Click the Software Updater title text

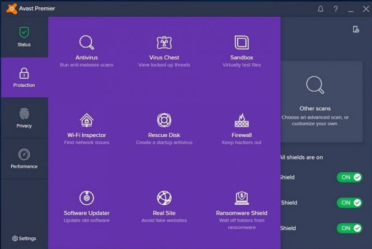tap(87, 213)
